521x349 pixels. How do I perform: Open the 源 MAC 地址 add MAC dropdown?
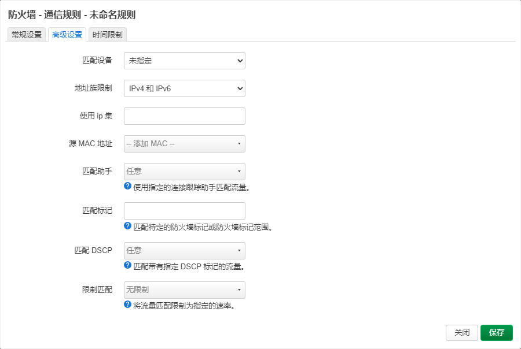[184, 144]
